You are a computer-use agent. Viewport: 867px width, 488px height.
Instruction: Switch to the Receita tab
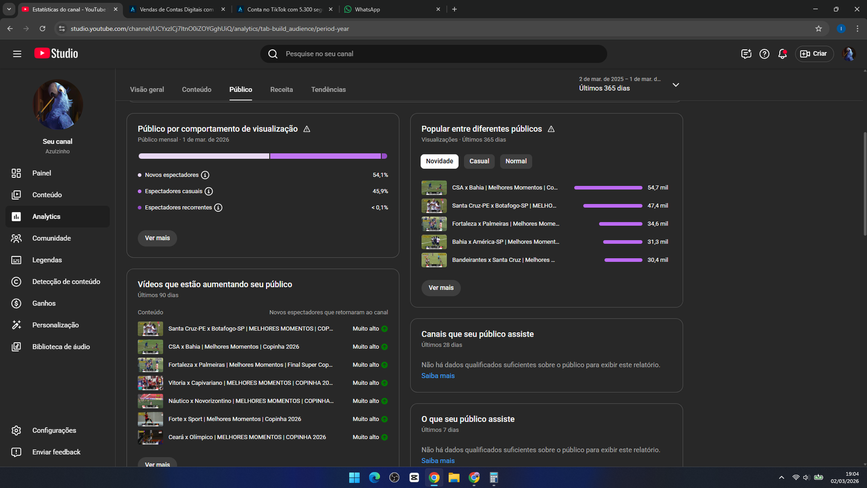(281, 89)
